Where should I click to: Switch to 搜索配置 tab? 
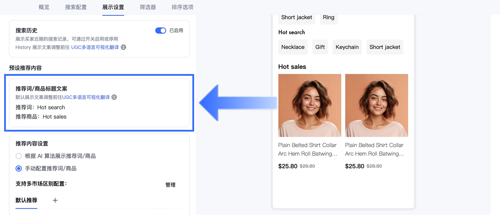click(76, 7)
